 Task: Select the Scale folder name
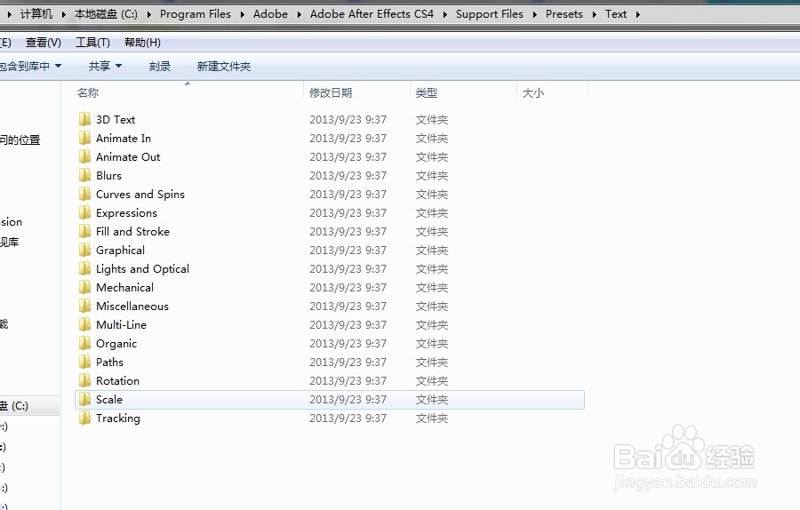109,399
